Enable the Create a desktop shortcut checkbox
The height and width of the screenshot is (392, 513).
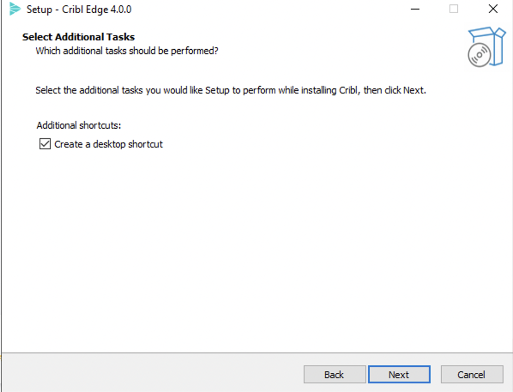pyautogui.click(x=45, y=144)
